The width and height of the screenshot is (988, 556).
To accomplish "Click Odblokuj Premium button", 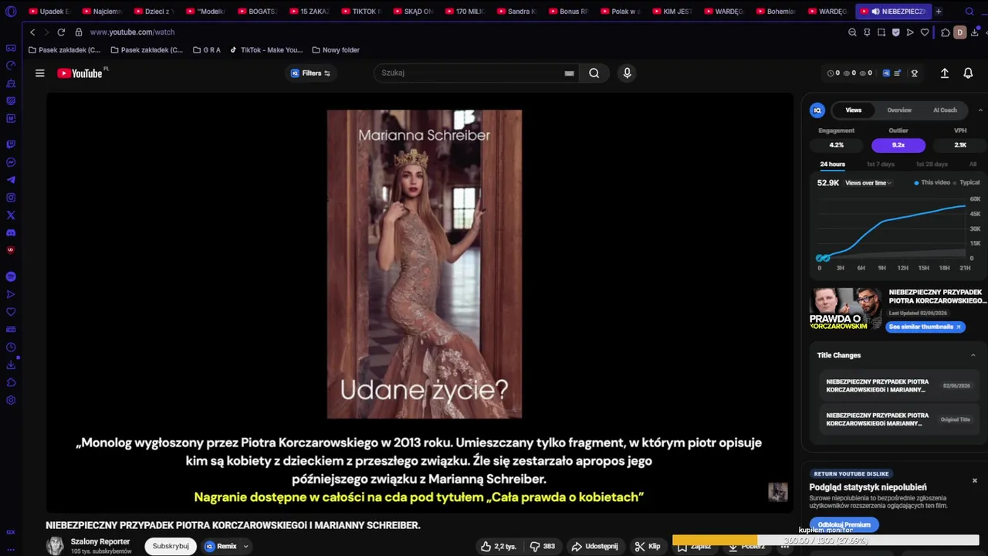I will point(844,525).
